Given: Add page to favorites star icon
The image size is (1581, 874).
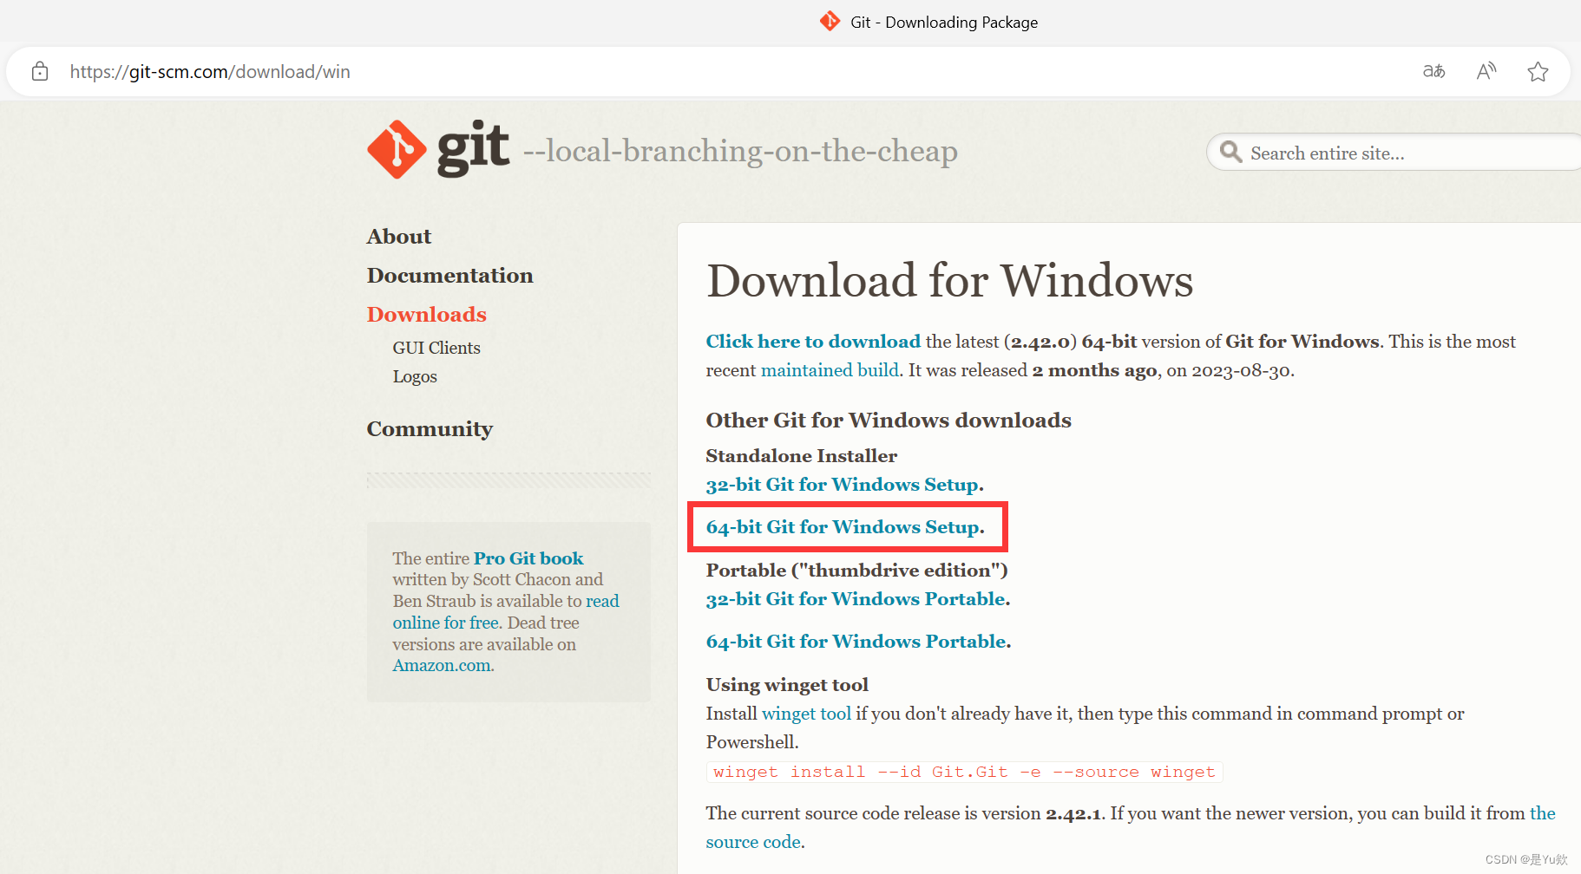Looking at the screenshot, I should point(1538,71).
